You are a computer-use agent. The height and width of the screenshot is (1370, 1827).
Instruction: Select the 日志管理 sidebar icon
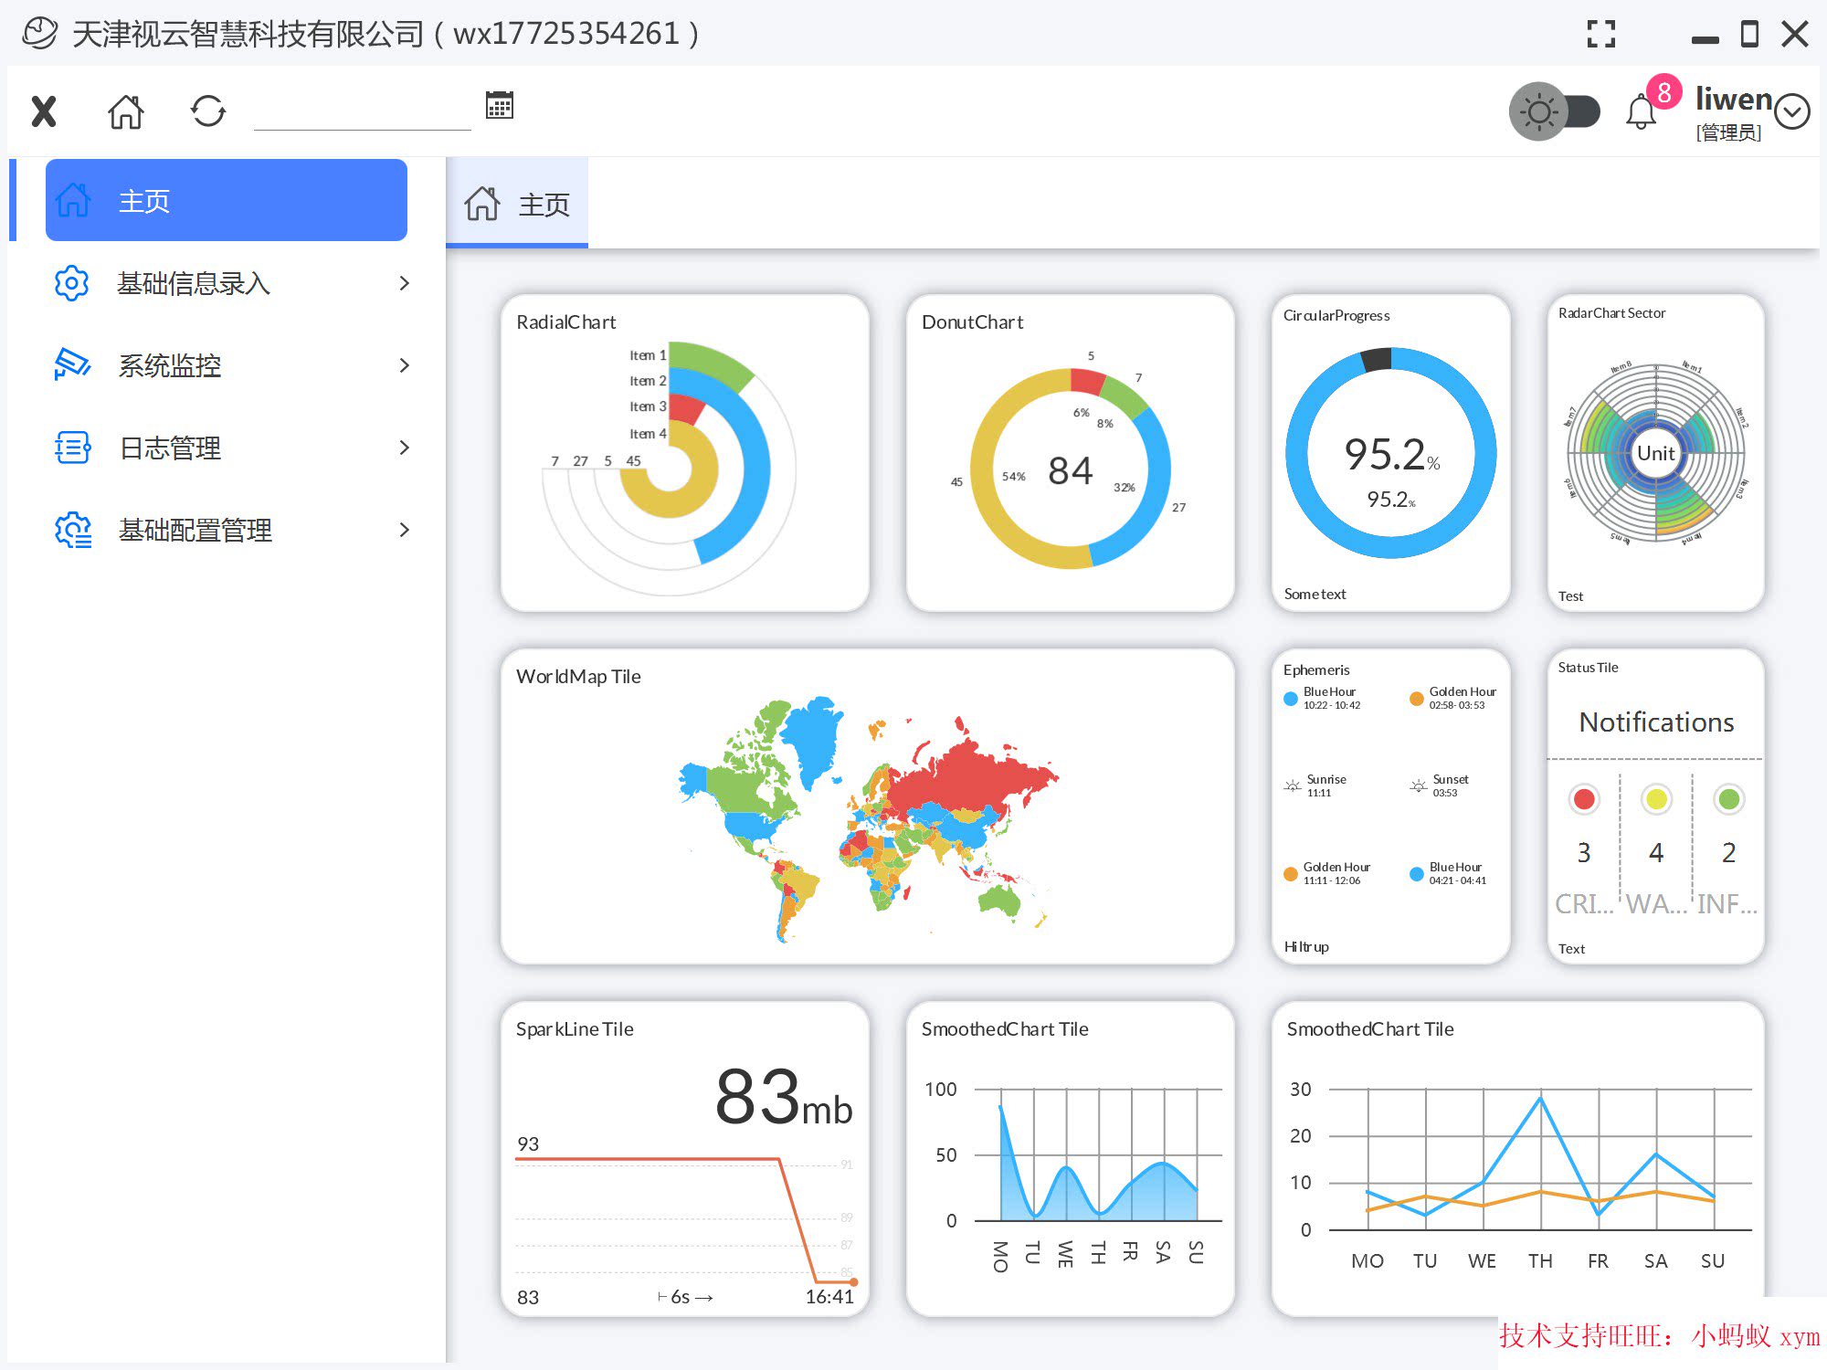[x=72, y=447]
